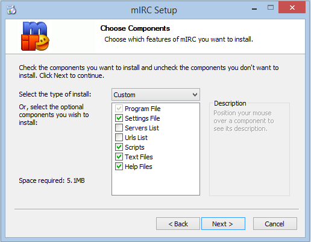Maximize the mIRC Setup window
This screenshot has width=311, height=242.
pos(271,8)
